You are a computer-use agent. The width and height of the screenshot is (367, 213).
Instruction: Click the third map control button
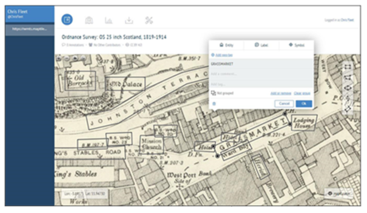point(75,58)
